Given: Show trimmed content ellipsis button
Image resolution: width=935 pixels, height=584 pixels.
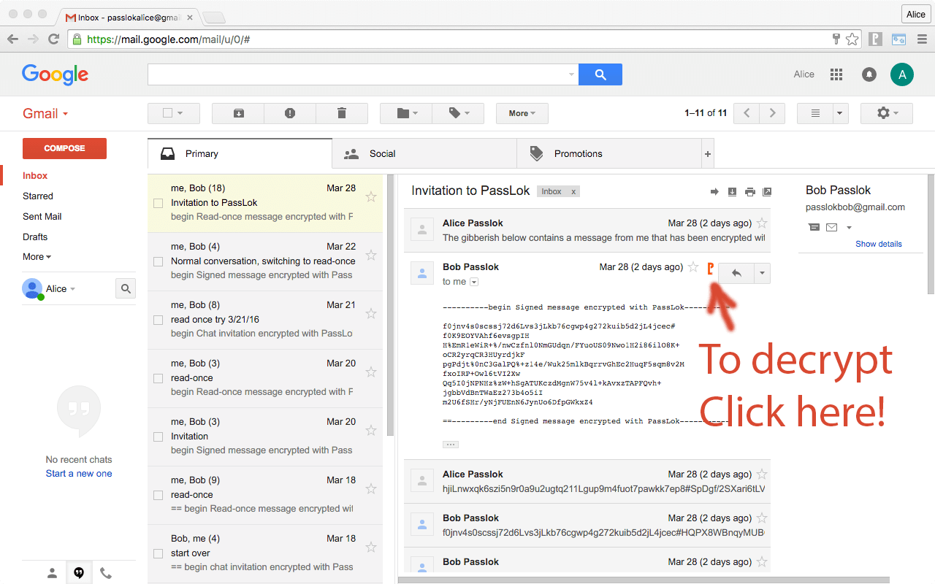Looking at the screenshot, I should 451,444.
